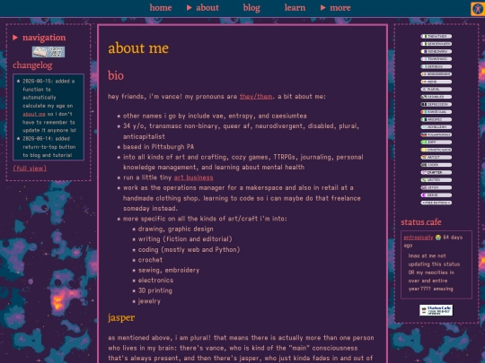
Task: Click the Demiboy badge in sidebar
Action: tap(436, 66)
